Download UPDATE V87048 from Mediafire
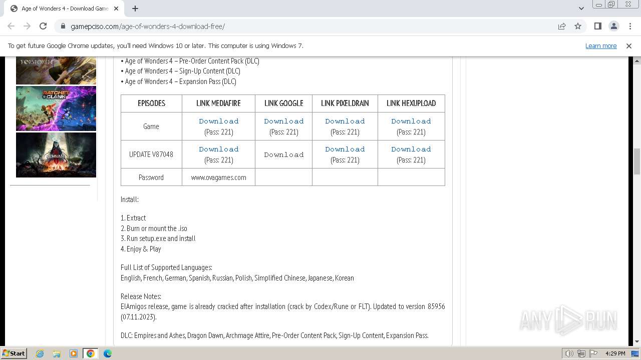 point(219,149)
